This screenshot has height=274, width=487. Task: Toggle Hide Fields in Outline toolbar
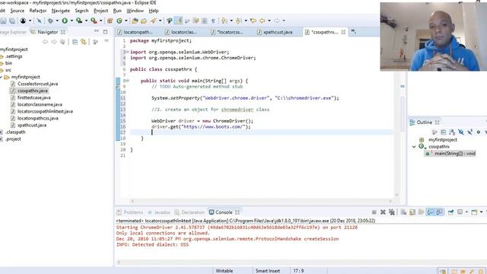461,132
